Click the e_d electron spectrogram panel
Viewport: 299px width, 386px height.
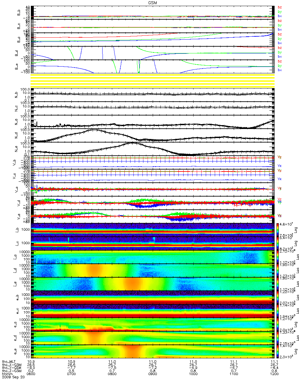152,338
